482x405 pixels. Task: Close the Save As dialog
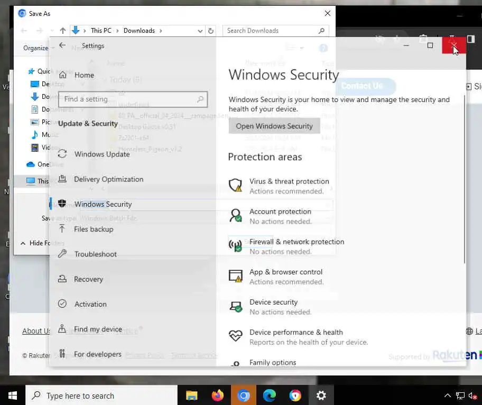pyautogui.click(x=327, y=14)
